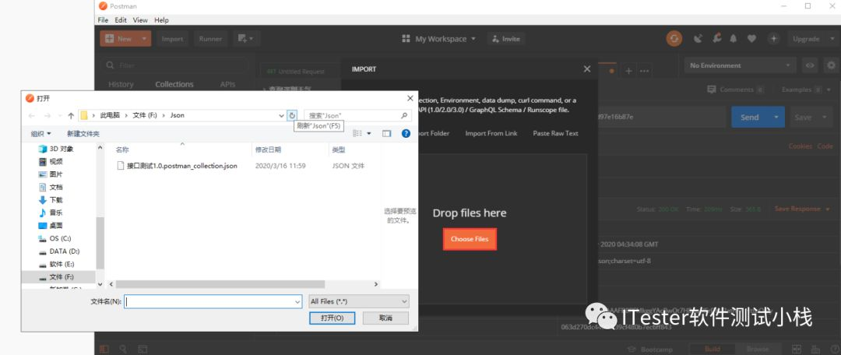Open the All Files type dropdown
The image size is (841, 355).
click(x=359, y=302)
